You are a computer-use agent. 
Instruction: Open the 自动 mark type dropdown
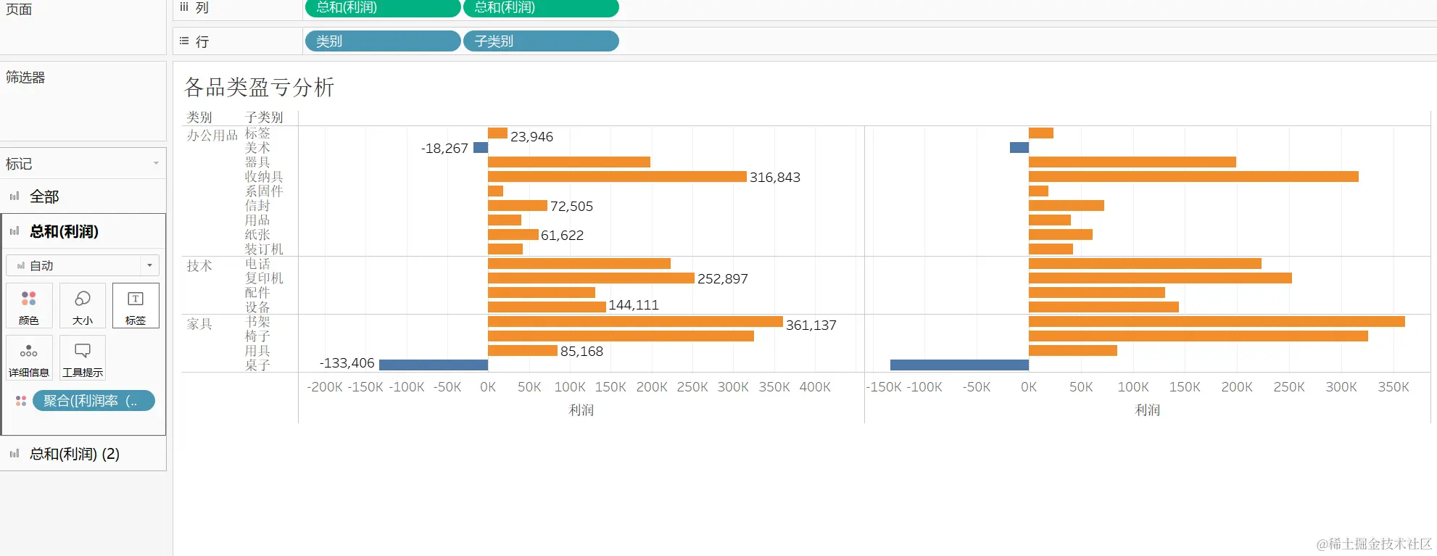tap(83, 265)
